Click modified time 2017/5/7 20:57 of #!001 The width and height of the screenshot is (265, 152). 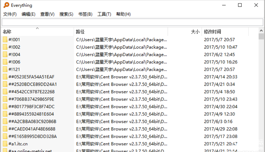219,39
